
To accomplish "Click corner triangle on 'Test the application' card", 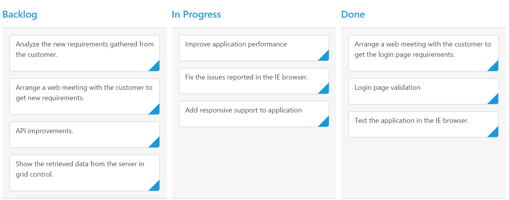I will 494,133.
